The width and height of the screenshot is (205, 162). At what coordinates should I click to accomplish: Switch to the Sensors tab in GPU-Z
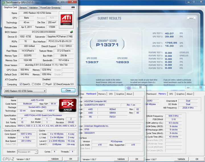click(23, 8)
